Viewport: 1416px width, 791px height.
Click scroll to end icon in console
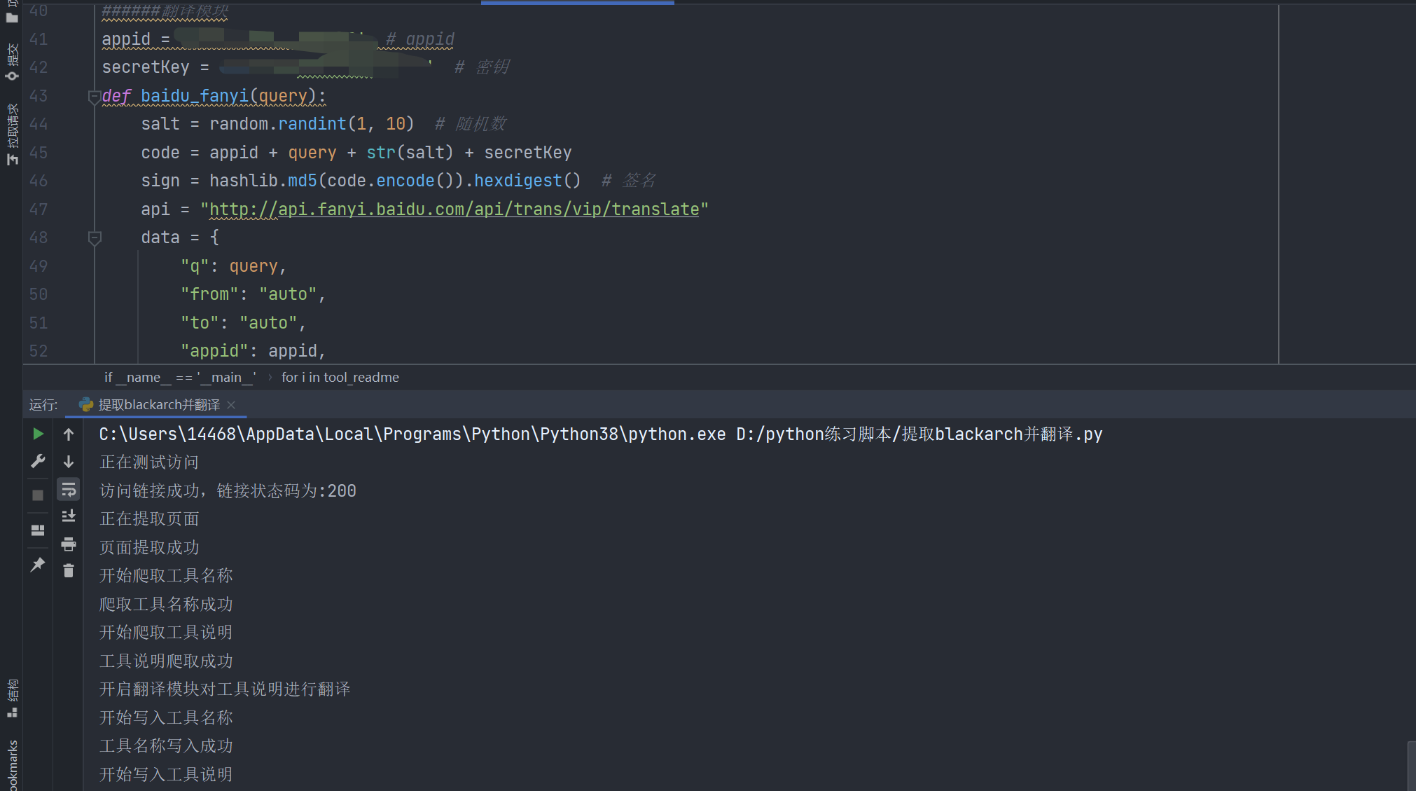coord(69,516)
